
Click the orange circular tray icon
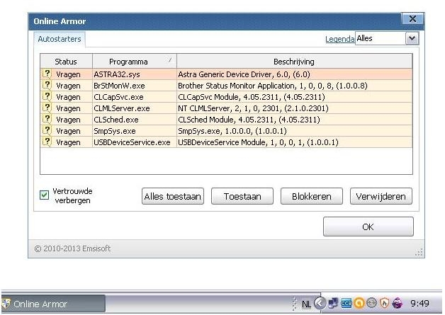359,304
